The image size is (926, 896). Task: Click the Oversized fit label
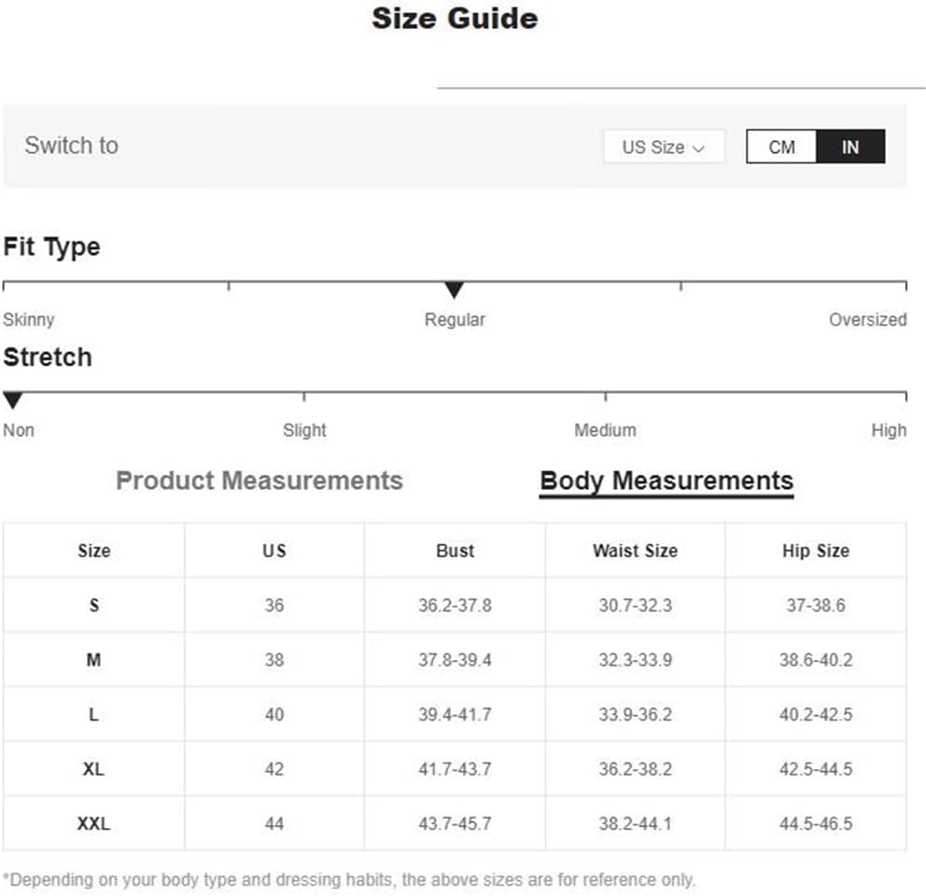(867, 319)
